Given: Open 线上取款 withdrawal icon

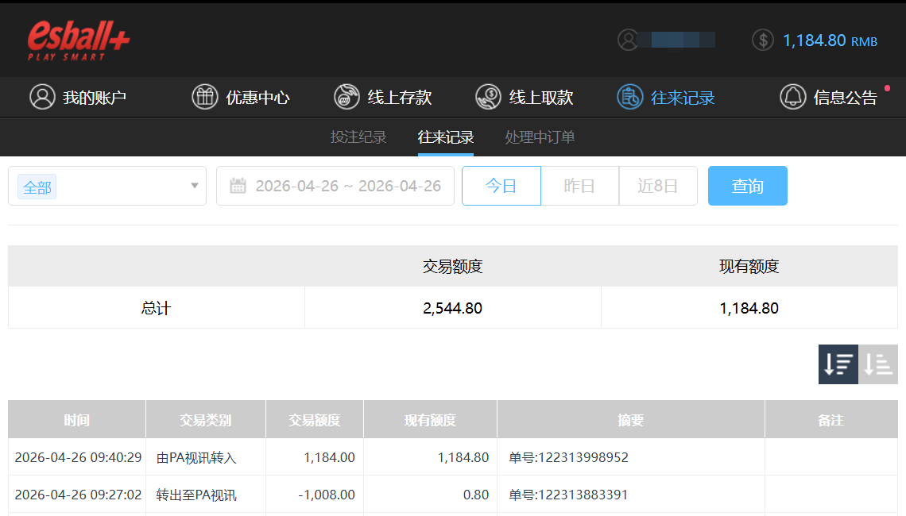Looking at the screenshot, I should coord(488,97).
